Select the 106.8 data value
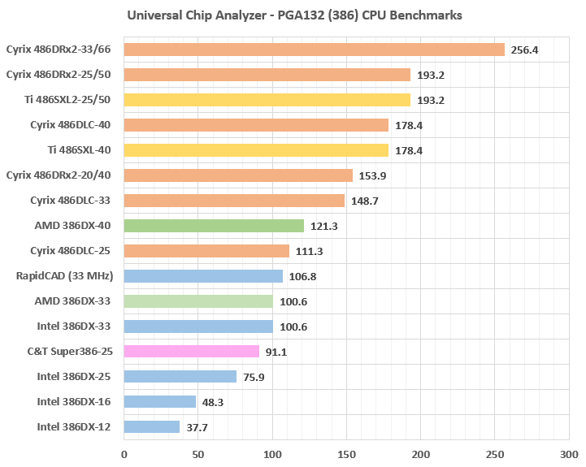This screenshot has height=467, width=586. [x=302, y=276]
